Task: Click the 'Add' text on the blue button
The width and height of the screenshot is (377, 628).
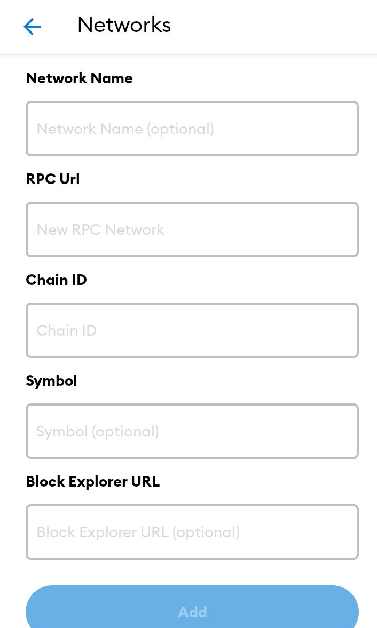Action: [x=192, y=612]
